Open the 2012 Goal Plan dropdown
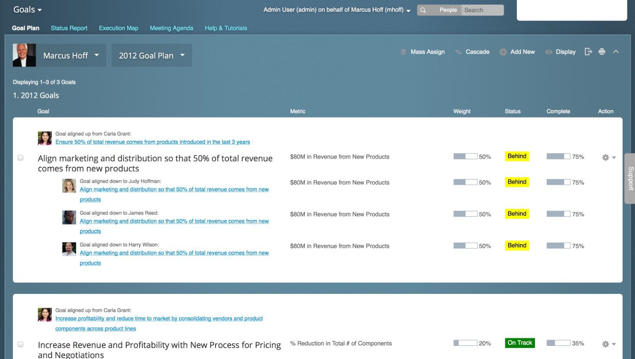This screenshot has height=359, width=635. pos(182,55)
